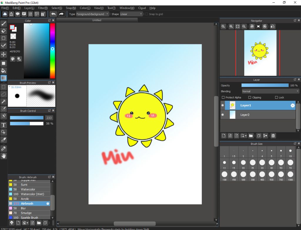Switch to the Untitled canvas tab

pyautogui.click(x=97, y=20)
